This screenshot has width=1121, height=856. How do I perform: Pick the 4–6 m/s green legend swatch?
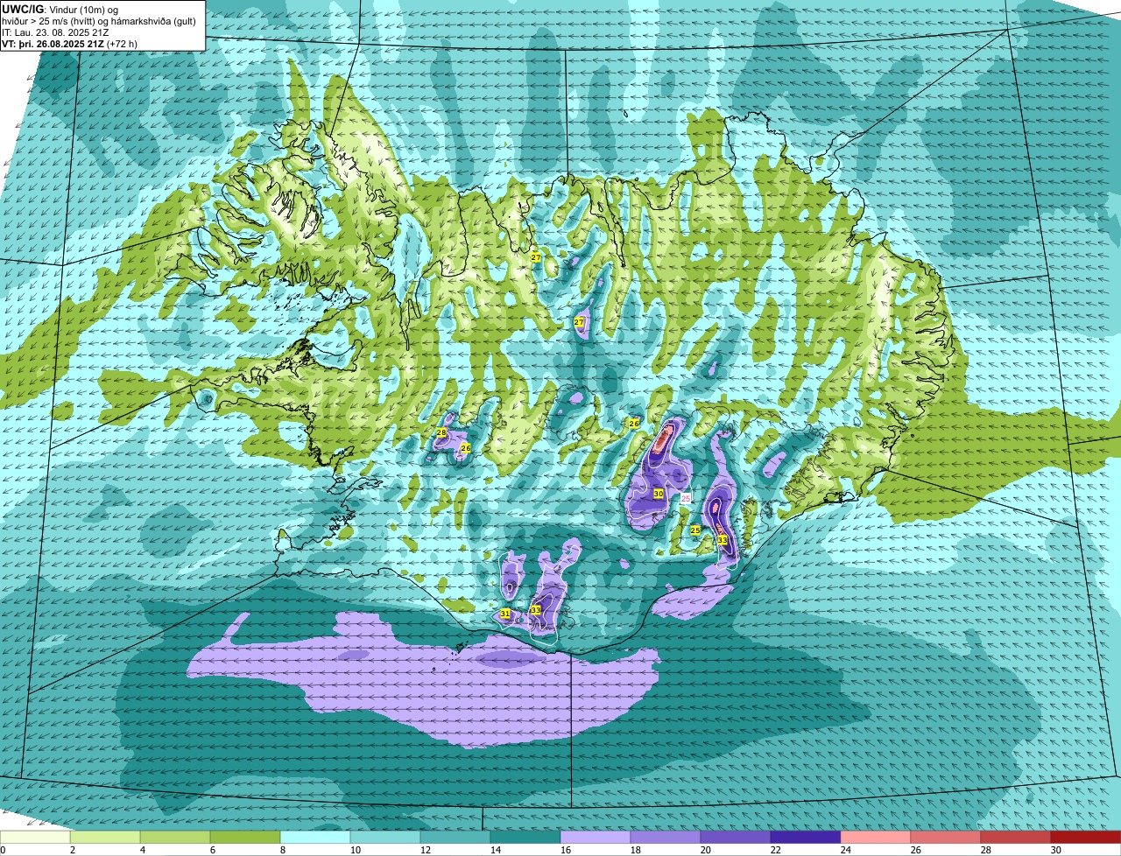pyautogui.click(x=175, y=837)
